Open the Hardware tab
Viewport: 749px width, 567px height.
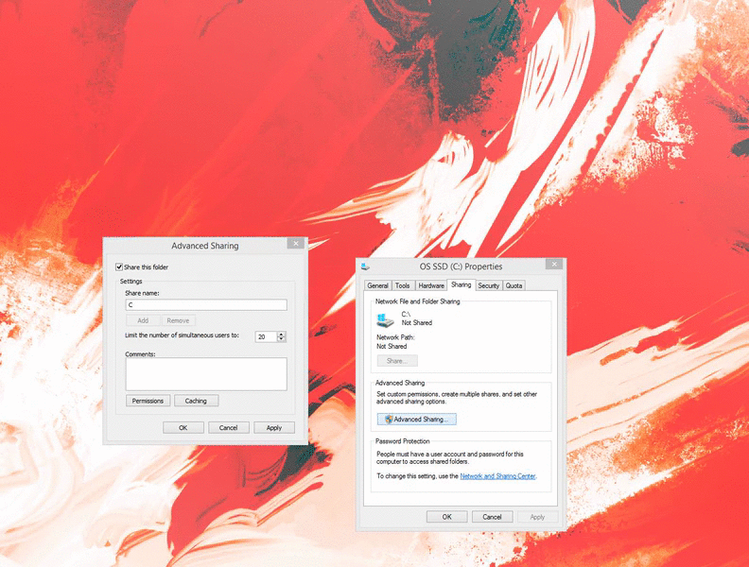click(x=431, y=285)
